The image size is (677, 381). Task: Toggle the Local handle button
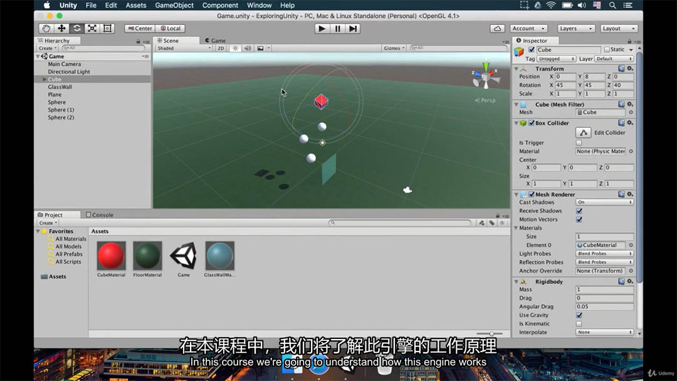pos(171,28)
